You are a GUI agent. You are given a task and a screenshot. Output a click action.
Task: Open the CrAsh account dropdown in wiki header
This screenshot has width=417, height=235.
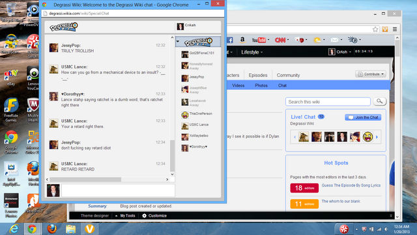(339, 52)
